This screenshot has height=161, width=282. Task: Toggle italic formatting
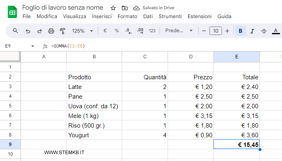(x=252, y=31)
